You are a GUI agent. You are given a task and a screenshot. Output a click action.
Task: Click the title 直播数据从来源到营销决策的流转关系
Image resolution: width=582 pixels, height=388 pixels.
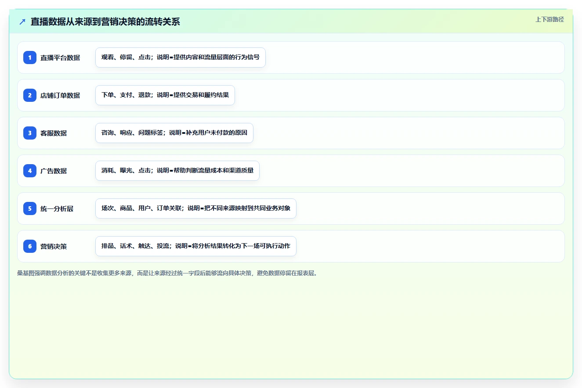pyautogui.click(x=105, y=22)
